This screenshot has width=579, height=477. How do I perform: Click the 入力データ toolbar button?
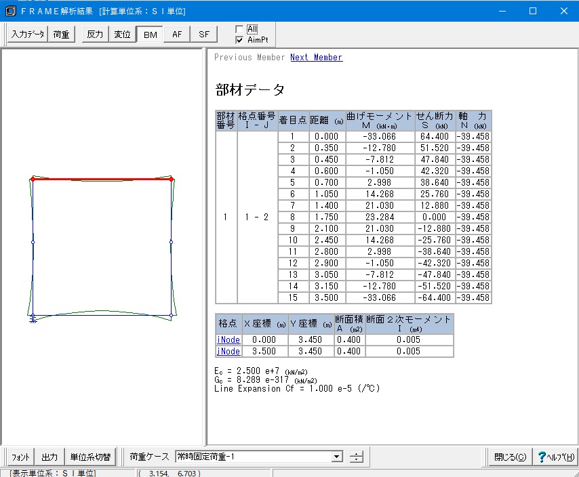[x=28, y=35]
